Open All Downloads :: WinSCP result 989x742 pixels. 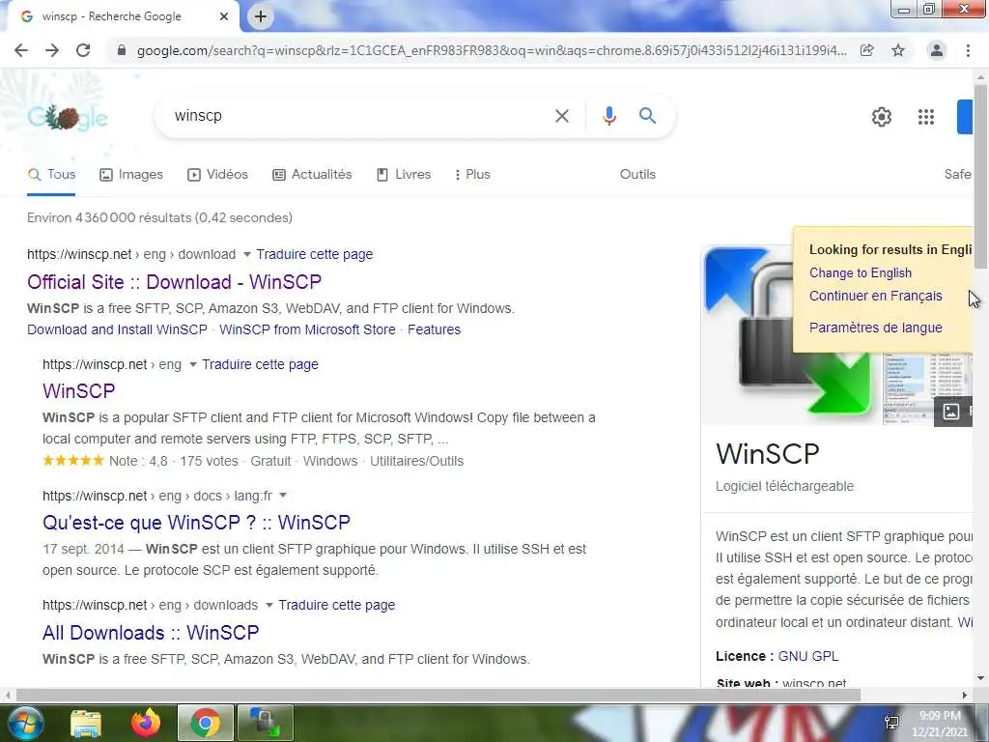pyautogui.click(x=151, y=633)
